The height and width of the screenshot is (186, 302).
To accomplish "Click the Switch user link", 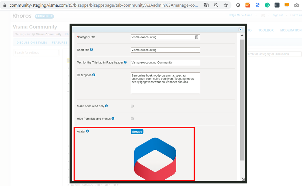I will pyautogui.click(x=296, y=15).
